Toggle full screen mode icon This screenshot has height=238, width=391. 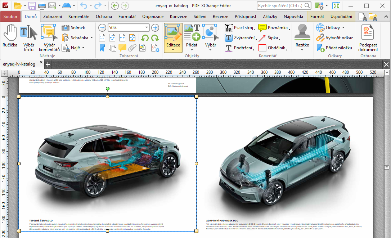pyautogui.click(x=336, y=5)
